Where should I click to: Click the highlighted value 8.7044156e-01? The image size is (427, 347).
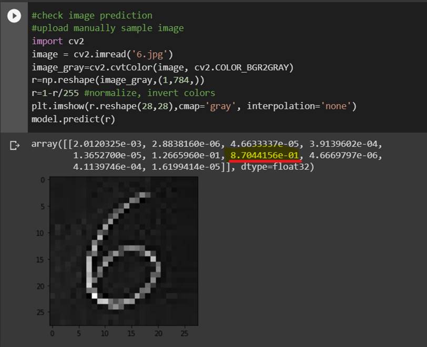[x=265, y=155]
